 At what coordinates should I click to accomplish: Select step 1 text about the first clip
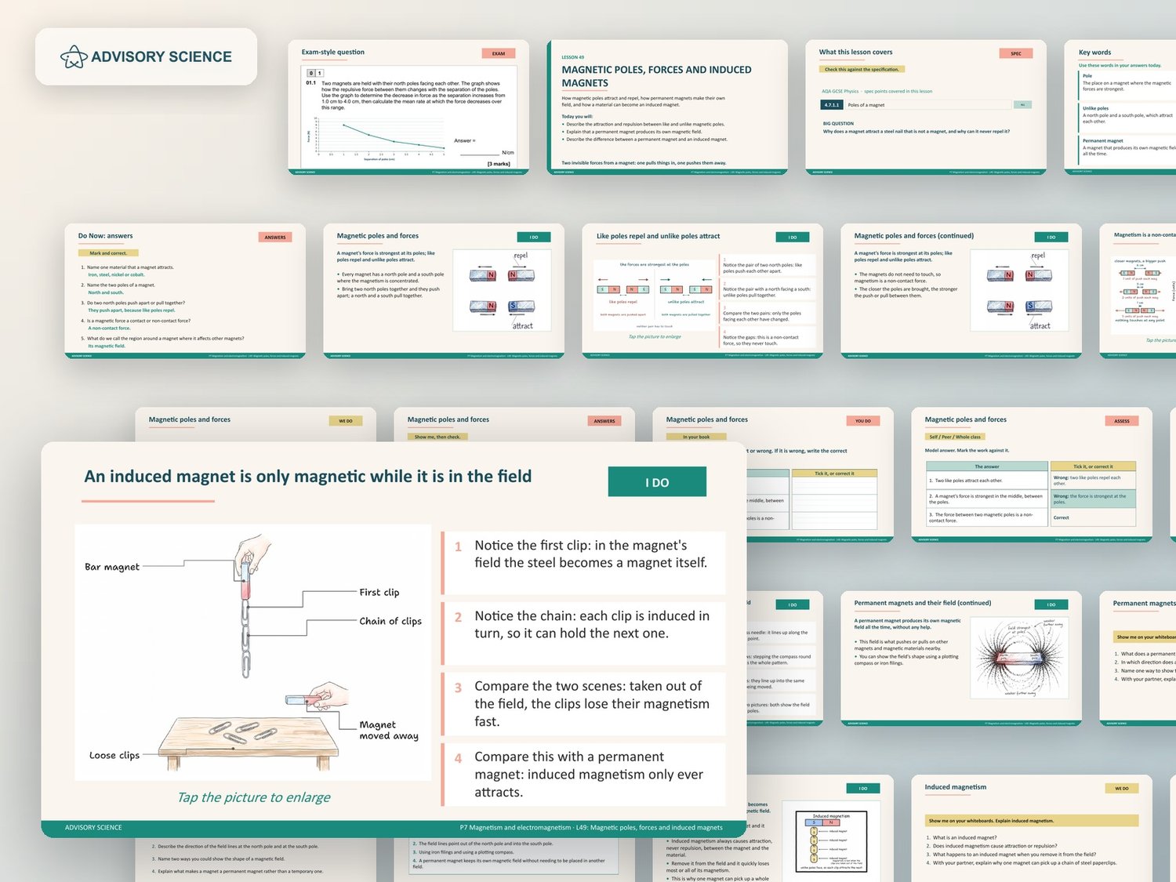[591, 554]
